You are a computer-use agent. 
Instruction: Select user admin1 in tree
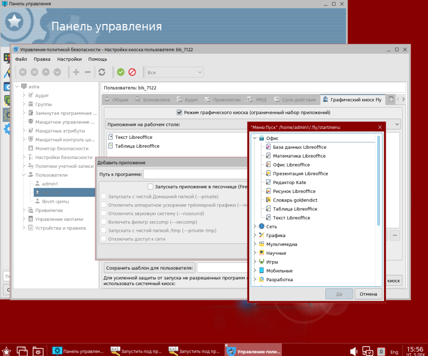point(50,184)
